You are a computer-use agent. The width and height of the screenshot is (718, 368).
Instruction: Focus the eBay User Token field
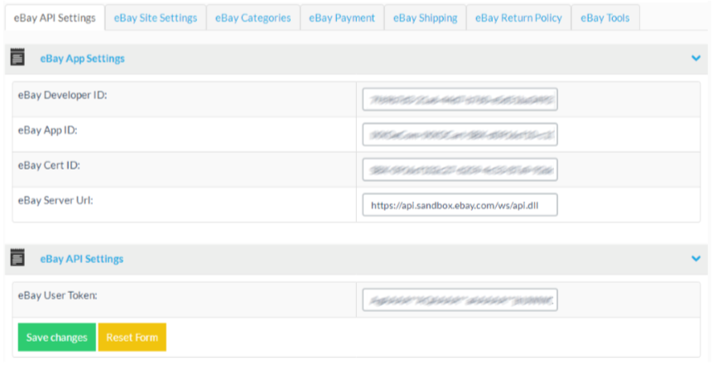coord(460,299)
